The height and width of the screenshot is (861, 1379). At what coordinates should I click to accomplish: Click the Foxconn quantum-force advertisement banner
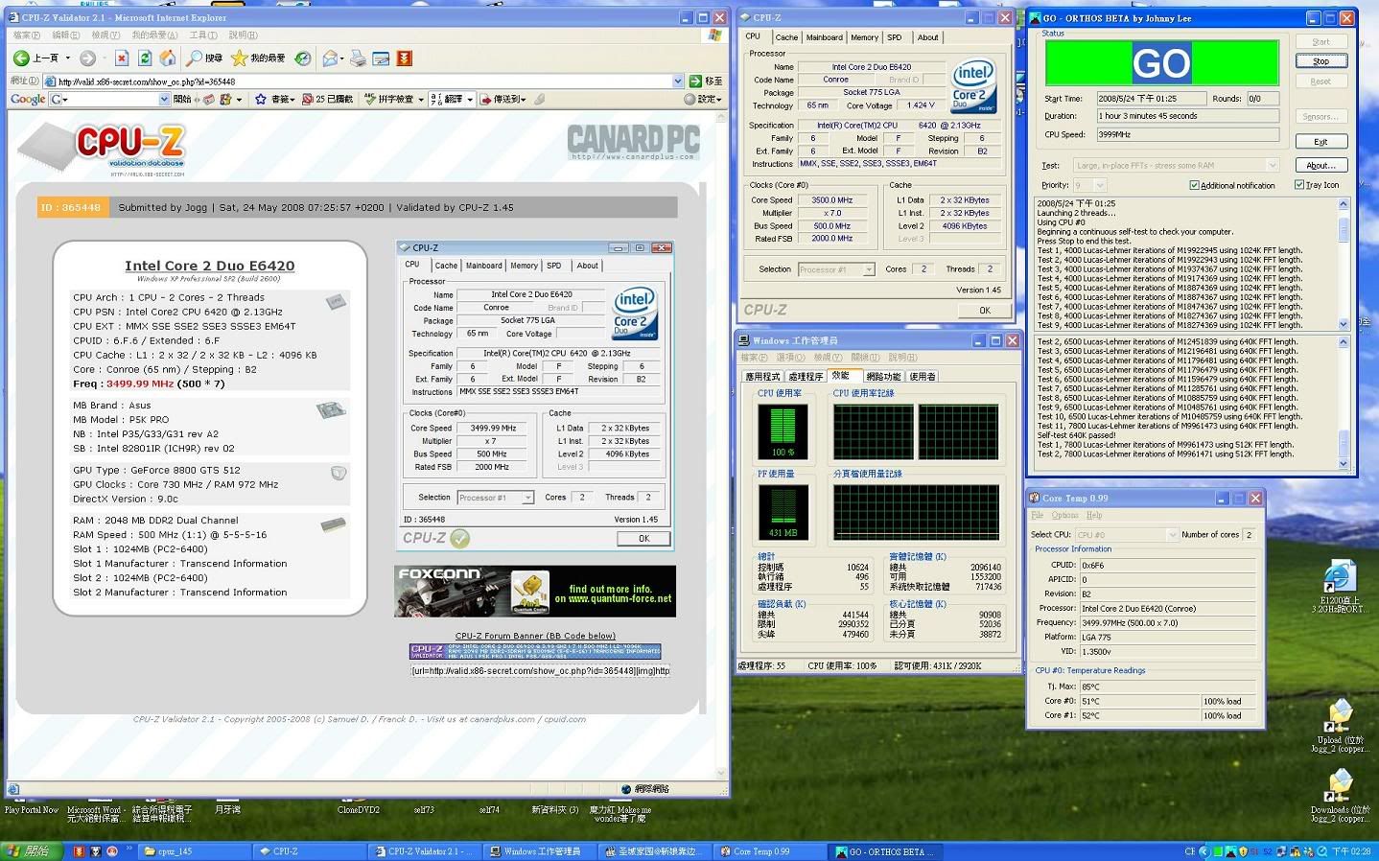(x=534, y=591)
